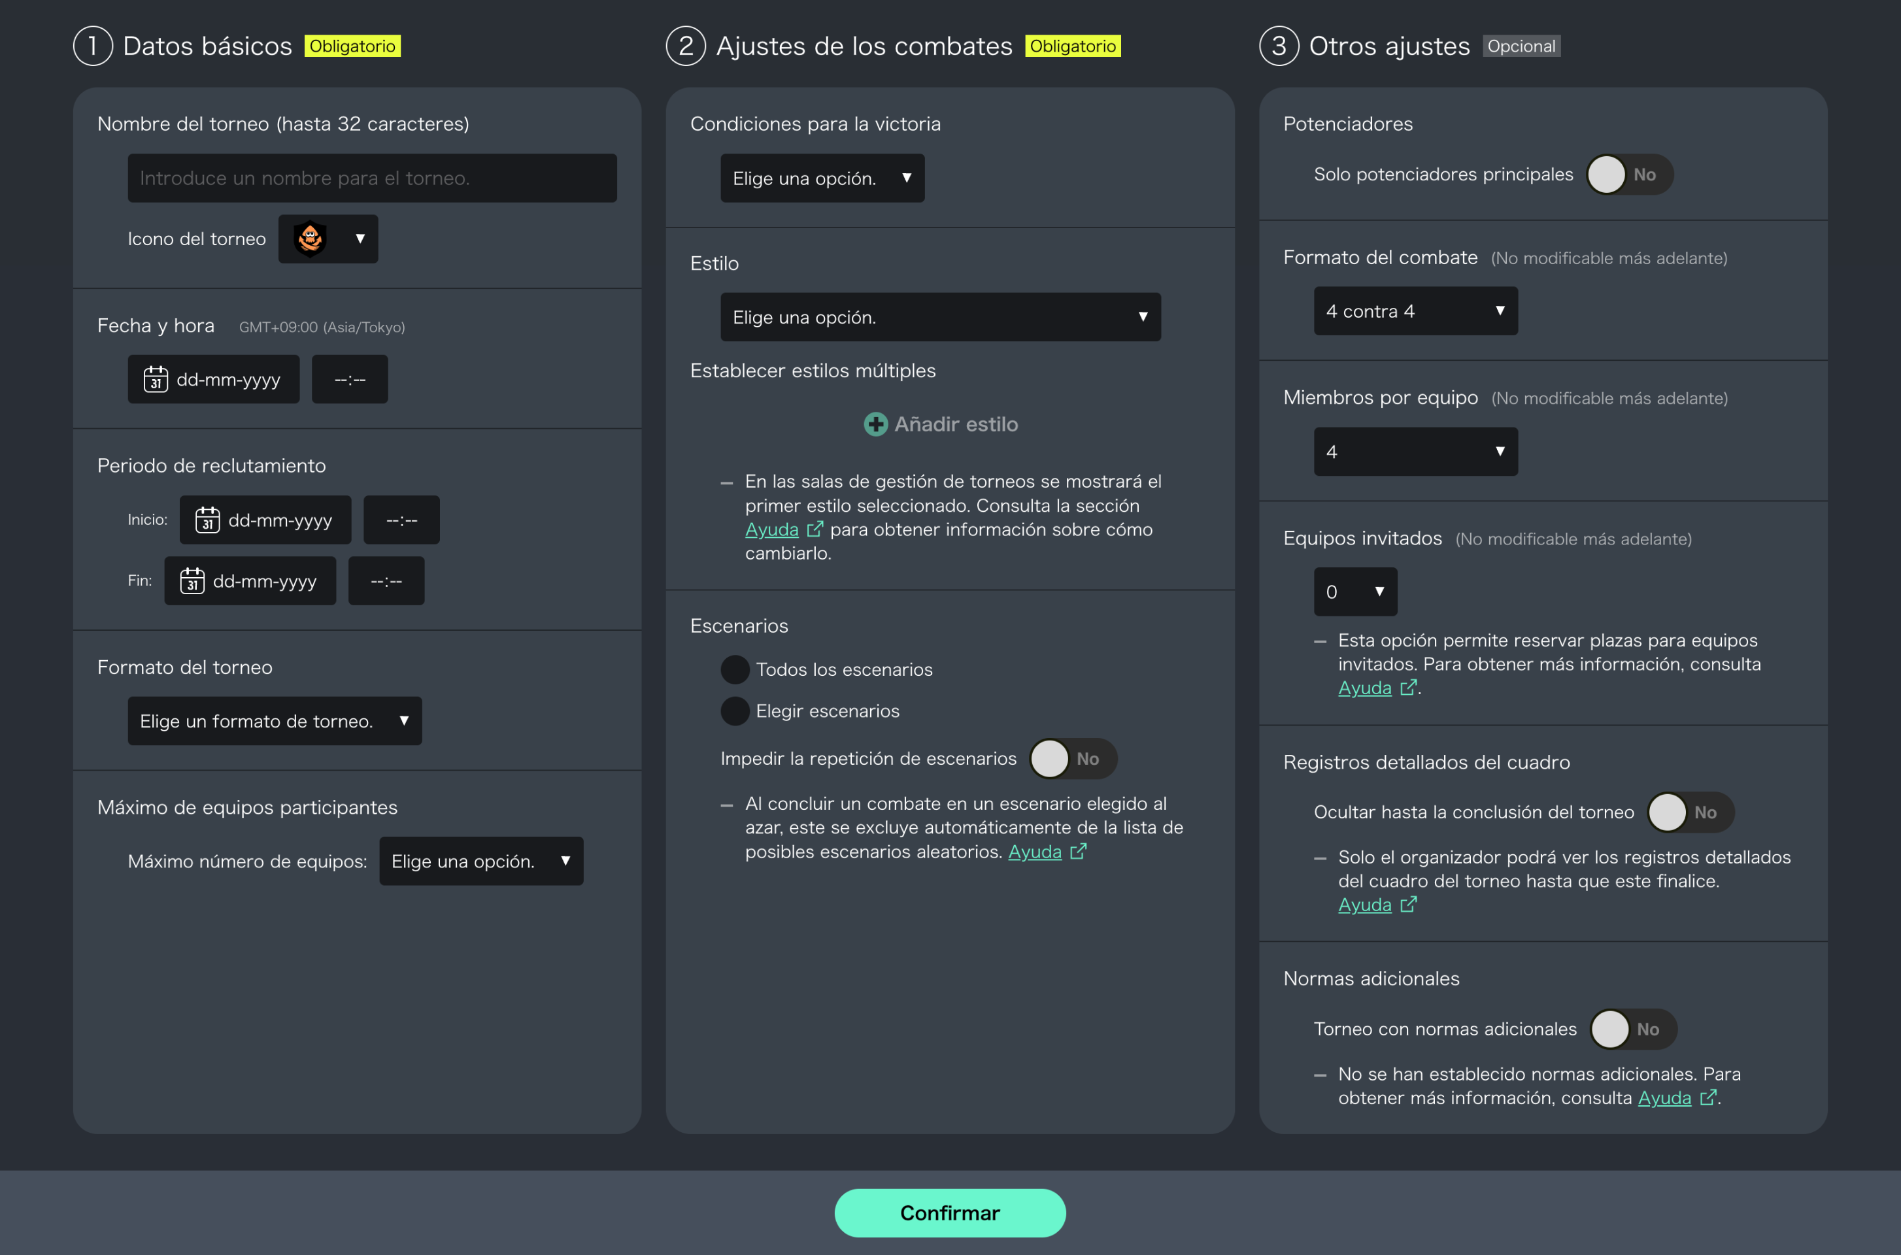
Task: Click the green plus icon for Añadir estilo
Action: click(x=876, y=424)
